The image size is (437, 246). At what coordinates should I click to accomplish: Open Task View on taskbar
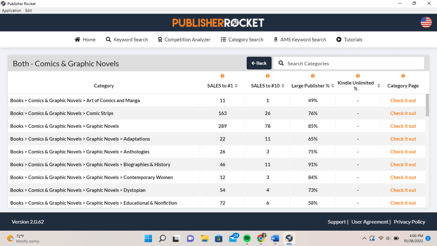click(176, 238)
